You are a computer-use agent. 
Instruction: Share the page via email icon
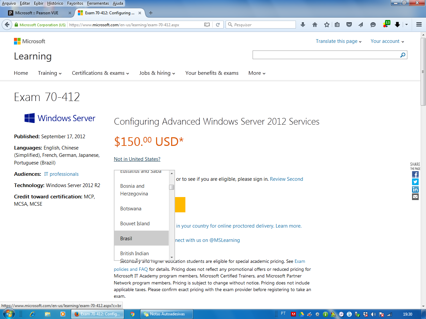tap(415, 197)
